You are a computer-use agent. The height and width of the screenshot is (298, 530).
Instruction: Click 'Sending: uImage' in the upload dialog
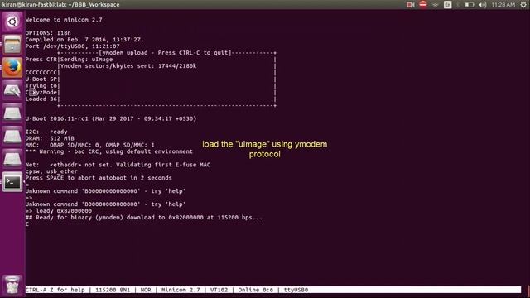(x=86, y=60)
